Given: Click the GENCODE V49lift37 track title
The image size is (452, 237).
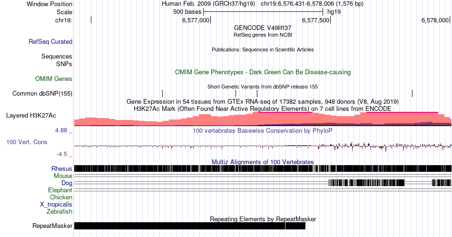Looking at the screenshot, I should [x=263, y=28].
